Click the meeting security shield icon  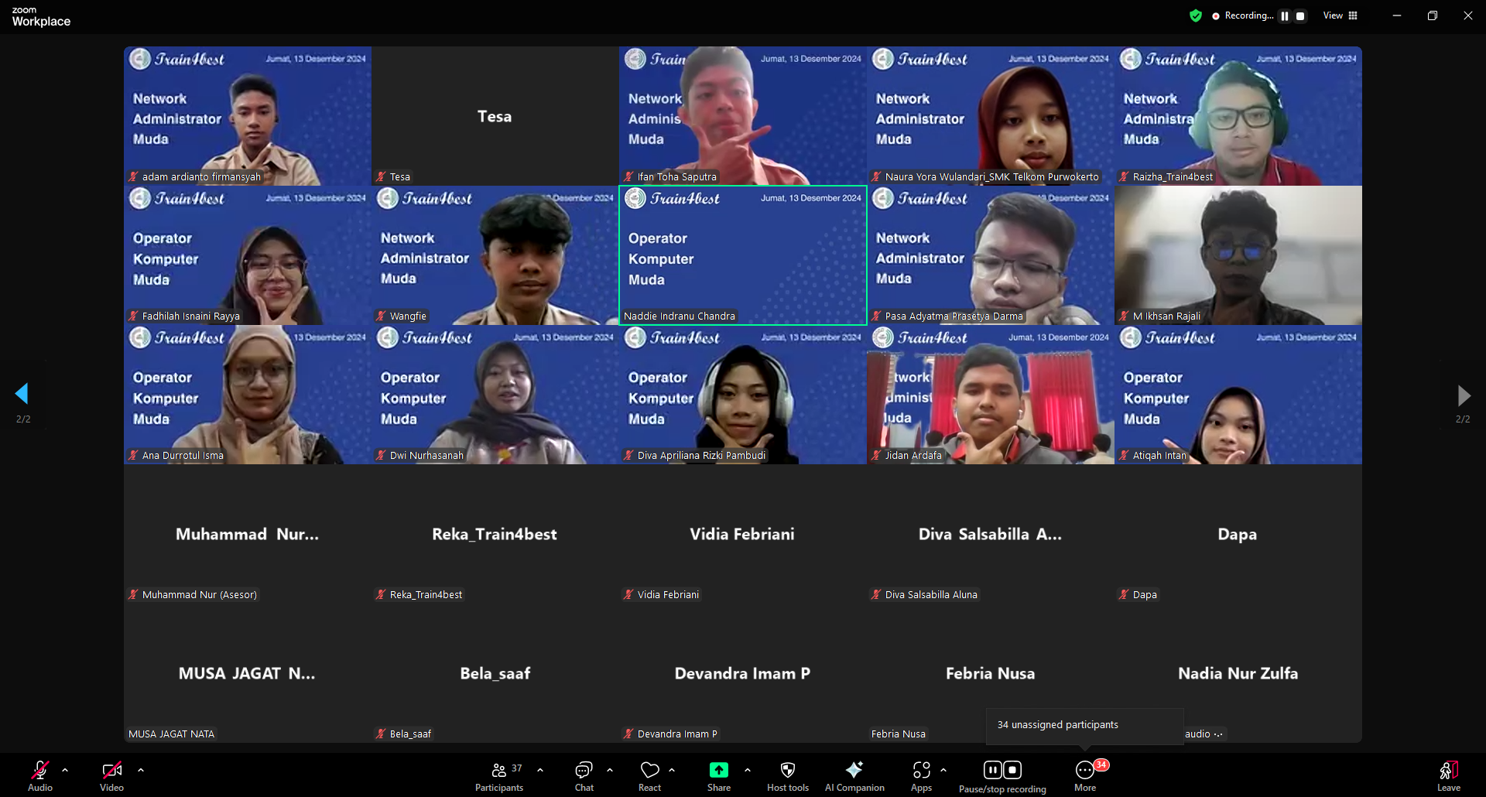(x=1196, y=15)
